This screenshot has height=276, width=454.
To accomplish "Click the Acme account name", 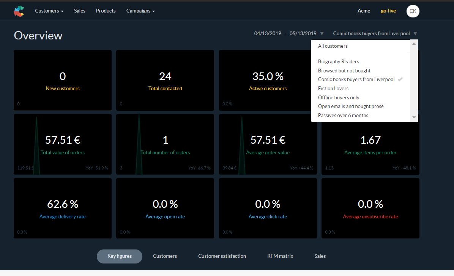I will click(x=364, y=11).
